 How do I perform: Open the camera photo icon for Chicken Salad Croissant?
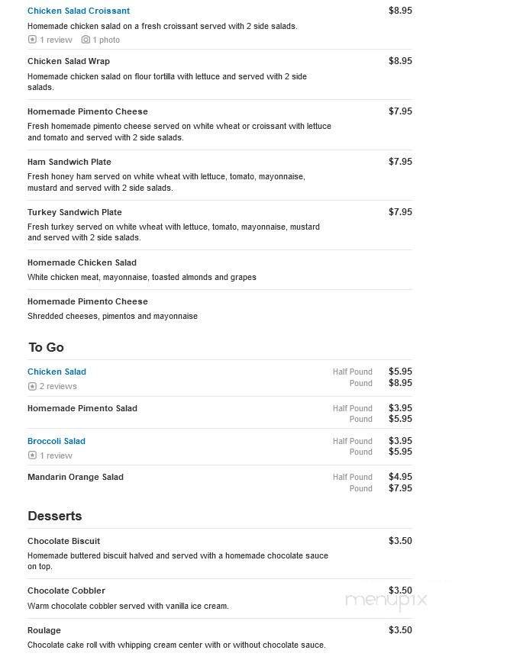tap(84, 40)
